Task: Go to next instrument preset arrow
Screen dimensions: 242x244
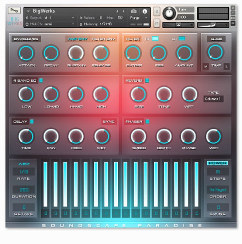Action: point(123,11)
